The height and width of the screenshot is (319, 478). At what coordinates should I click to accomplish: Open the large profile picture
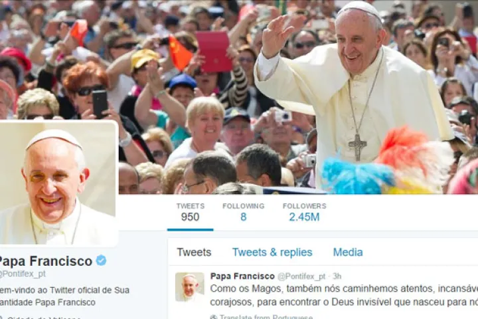coord(58,183)
